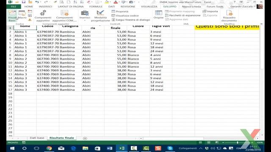This screenshot has height=152, width=271.
Task: Open the REVISIONE tab
Action: click(128, 7)
